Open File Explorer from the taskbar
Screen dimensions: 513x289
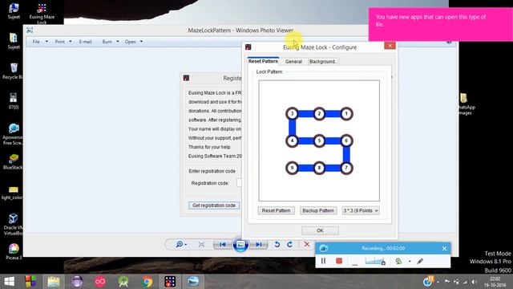[x=54, y=282]
